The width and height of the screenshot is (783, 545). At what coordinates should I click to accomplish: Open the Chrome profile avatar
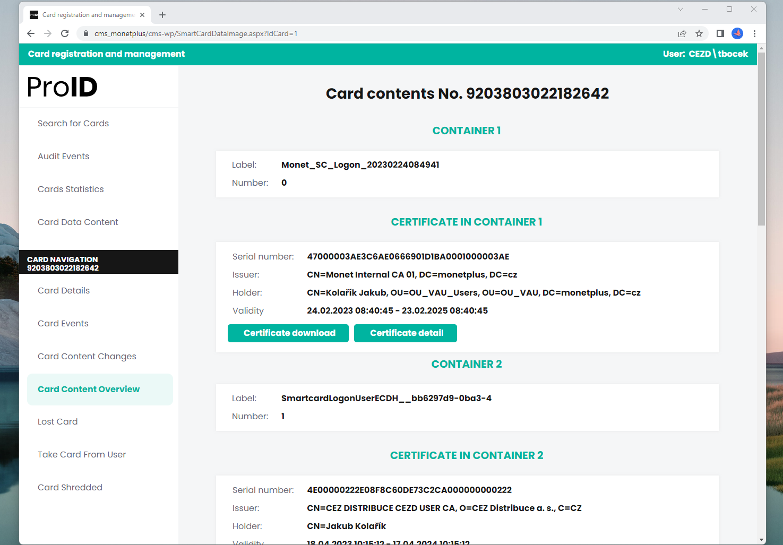[x=737, y=33]
